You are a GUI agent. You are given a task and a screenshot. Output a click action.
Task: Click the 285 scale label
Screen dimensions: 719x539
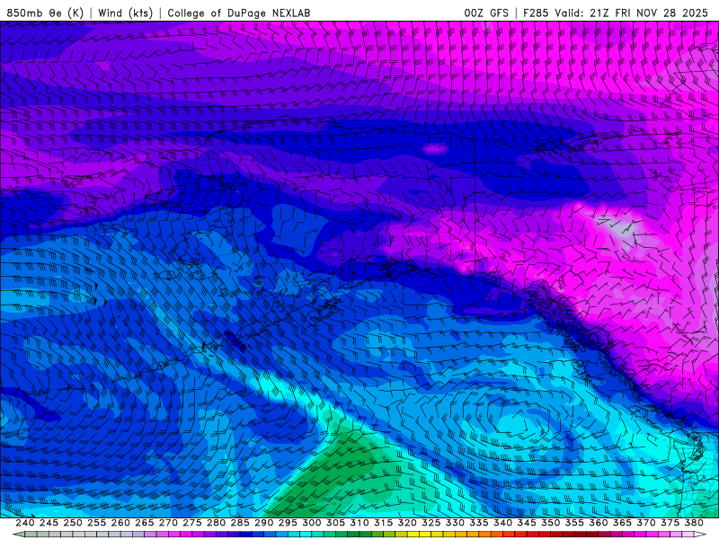240,523
